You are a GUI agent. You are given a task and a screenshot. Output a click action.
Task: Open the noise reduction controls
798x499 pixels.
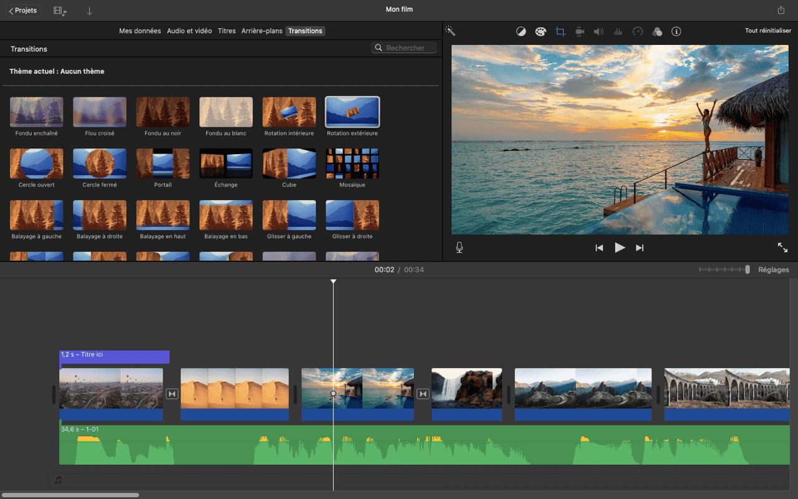[x=618, y=31]
